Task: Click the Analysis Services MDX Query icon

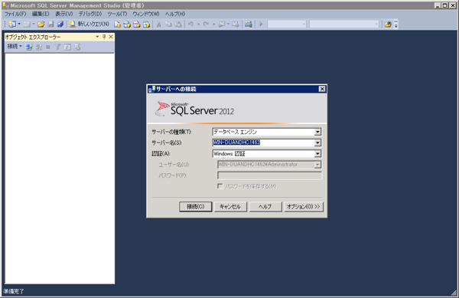Action: tap(127, 25)
